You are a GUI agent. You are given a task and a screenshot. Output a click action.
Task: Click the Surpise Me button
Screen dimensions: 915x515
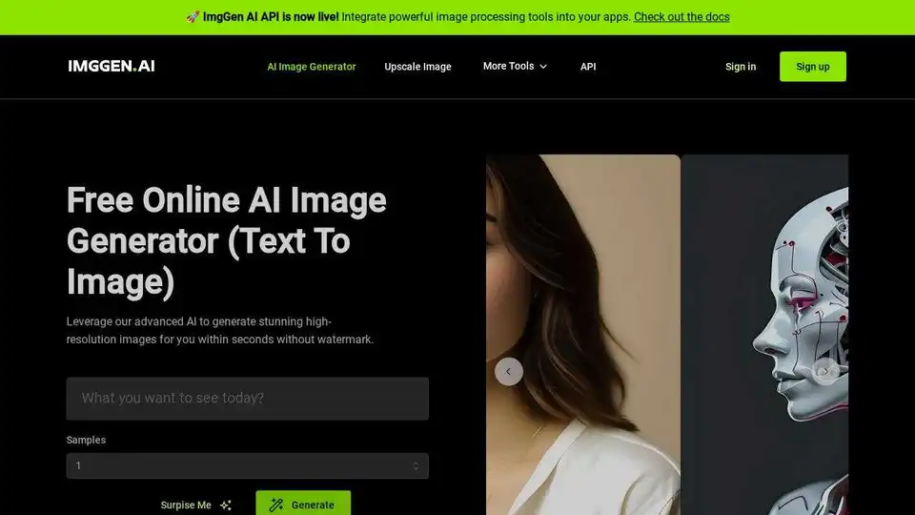(x=195, y=505)
